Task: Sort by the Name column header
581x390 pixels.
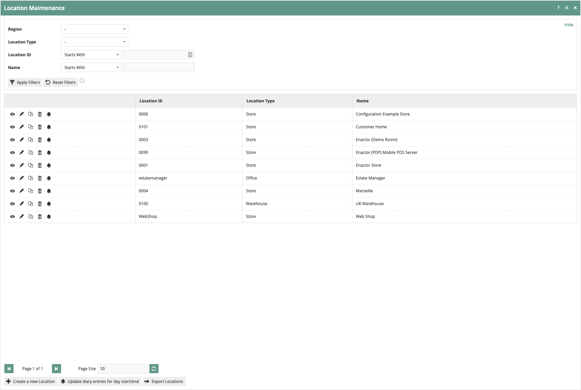Action: tap(362, 101)
